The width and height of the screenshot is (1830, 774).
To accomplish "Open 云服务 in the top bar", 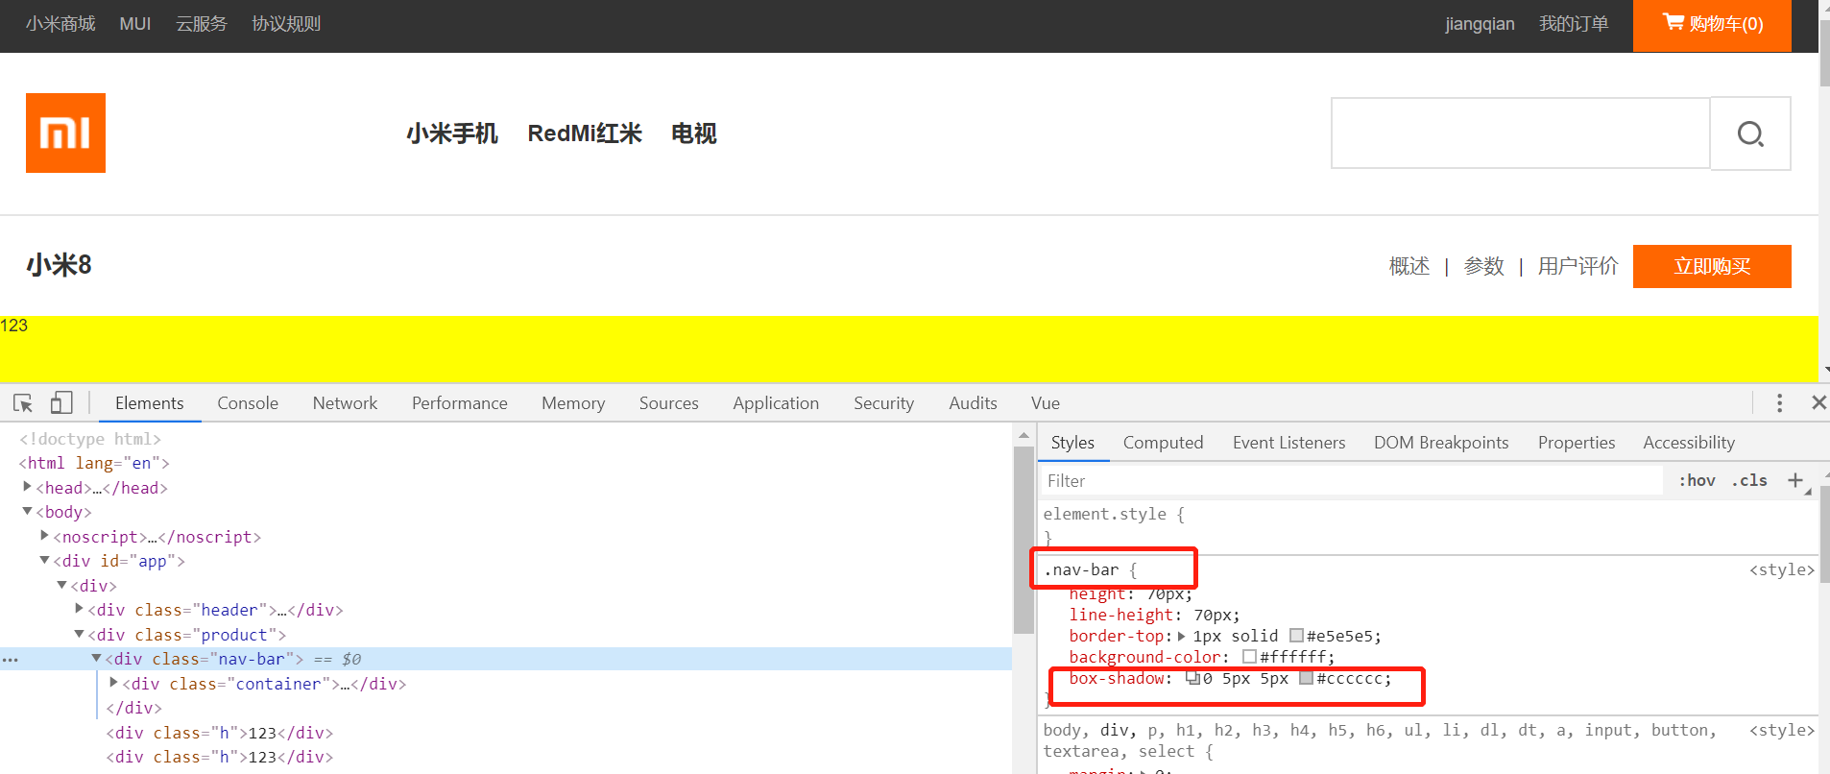I will (202, 24).
